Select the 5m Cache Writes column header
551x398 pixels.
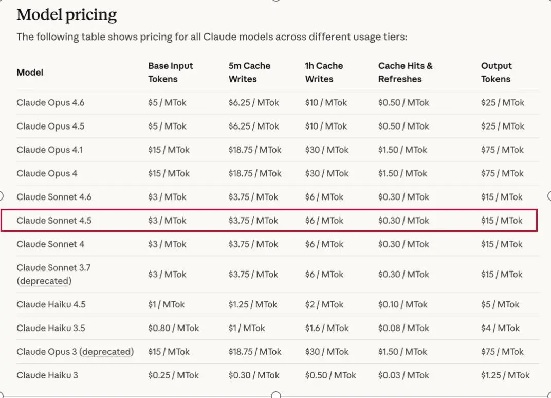(x=249, y=73)
